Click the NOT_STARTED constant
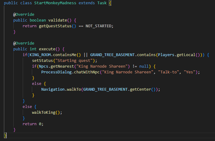Screen dimensions: 215x141 (x=99, y=26)
